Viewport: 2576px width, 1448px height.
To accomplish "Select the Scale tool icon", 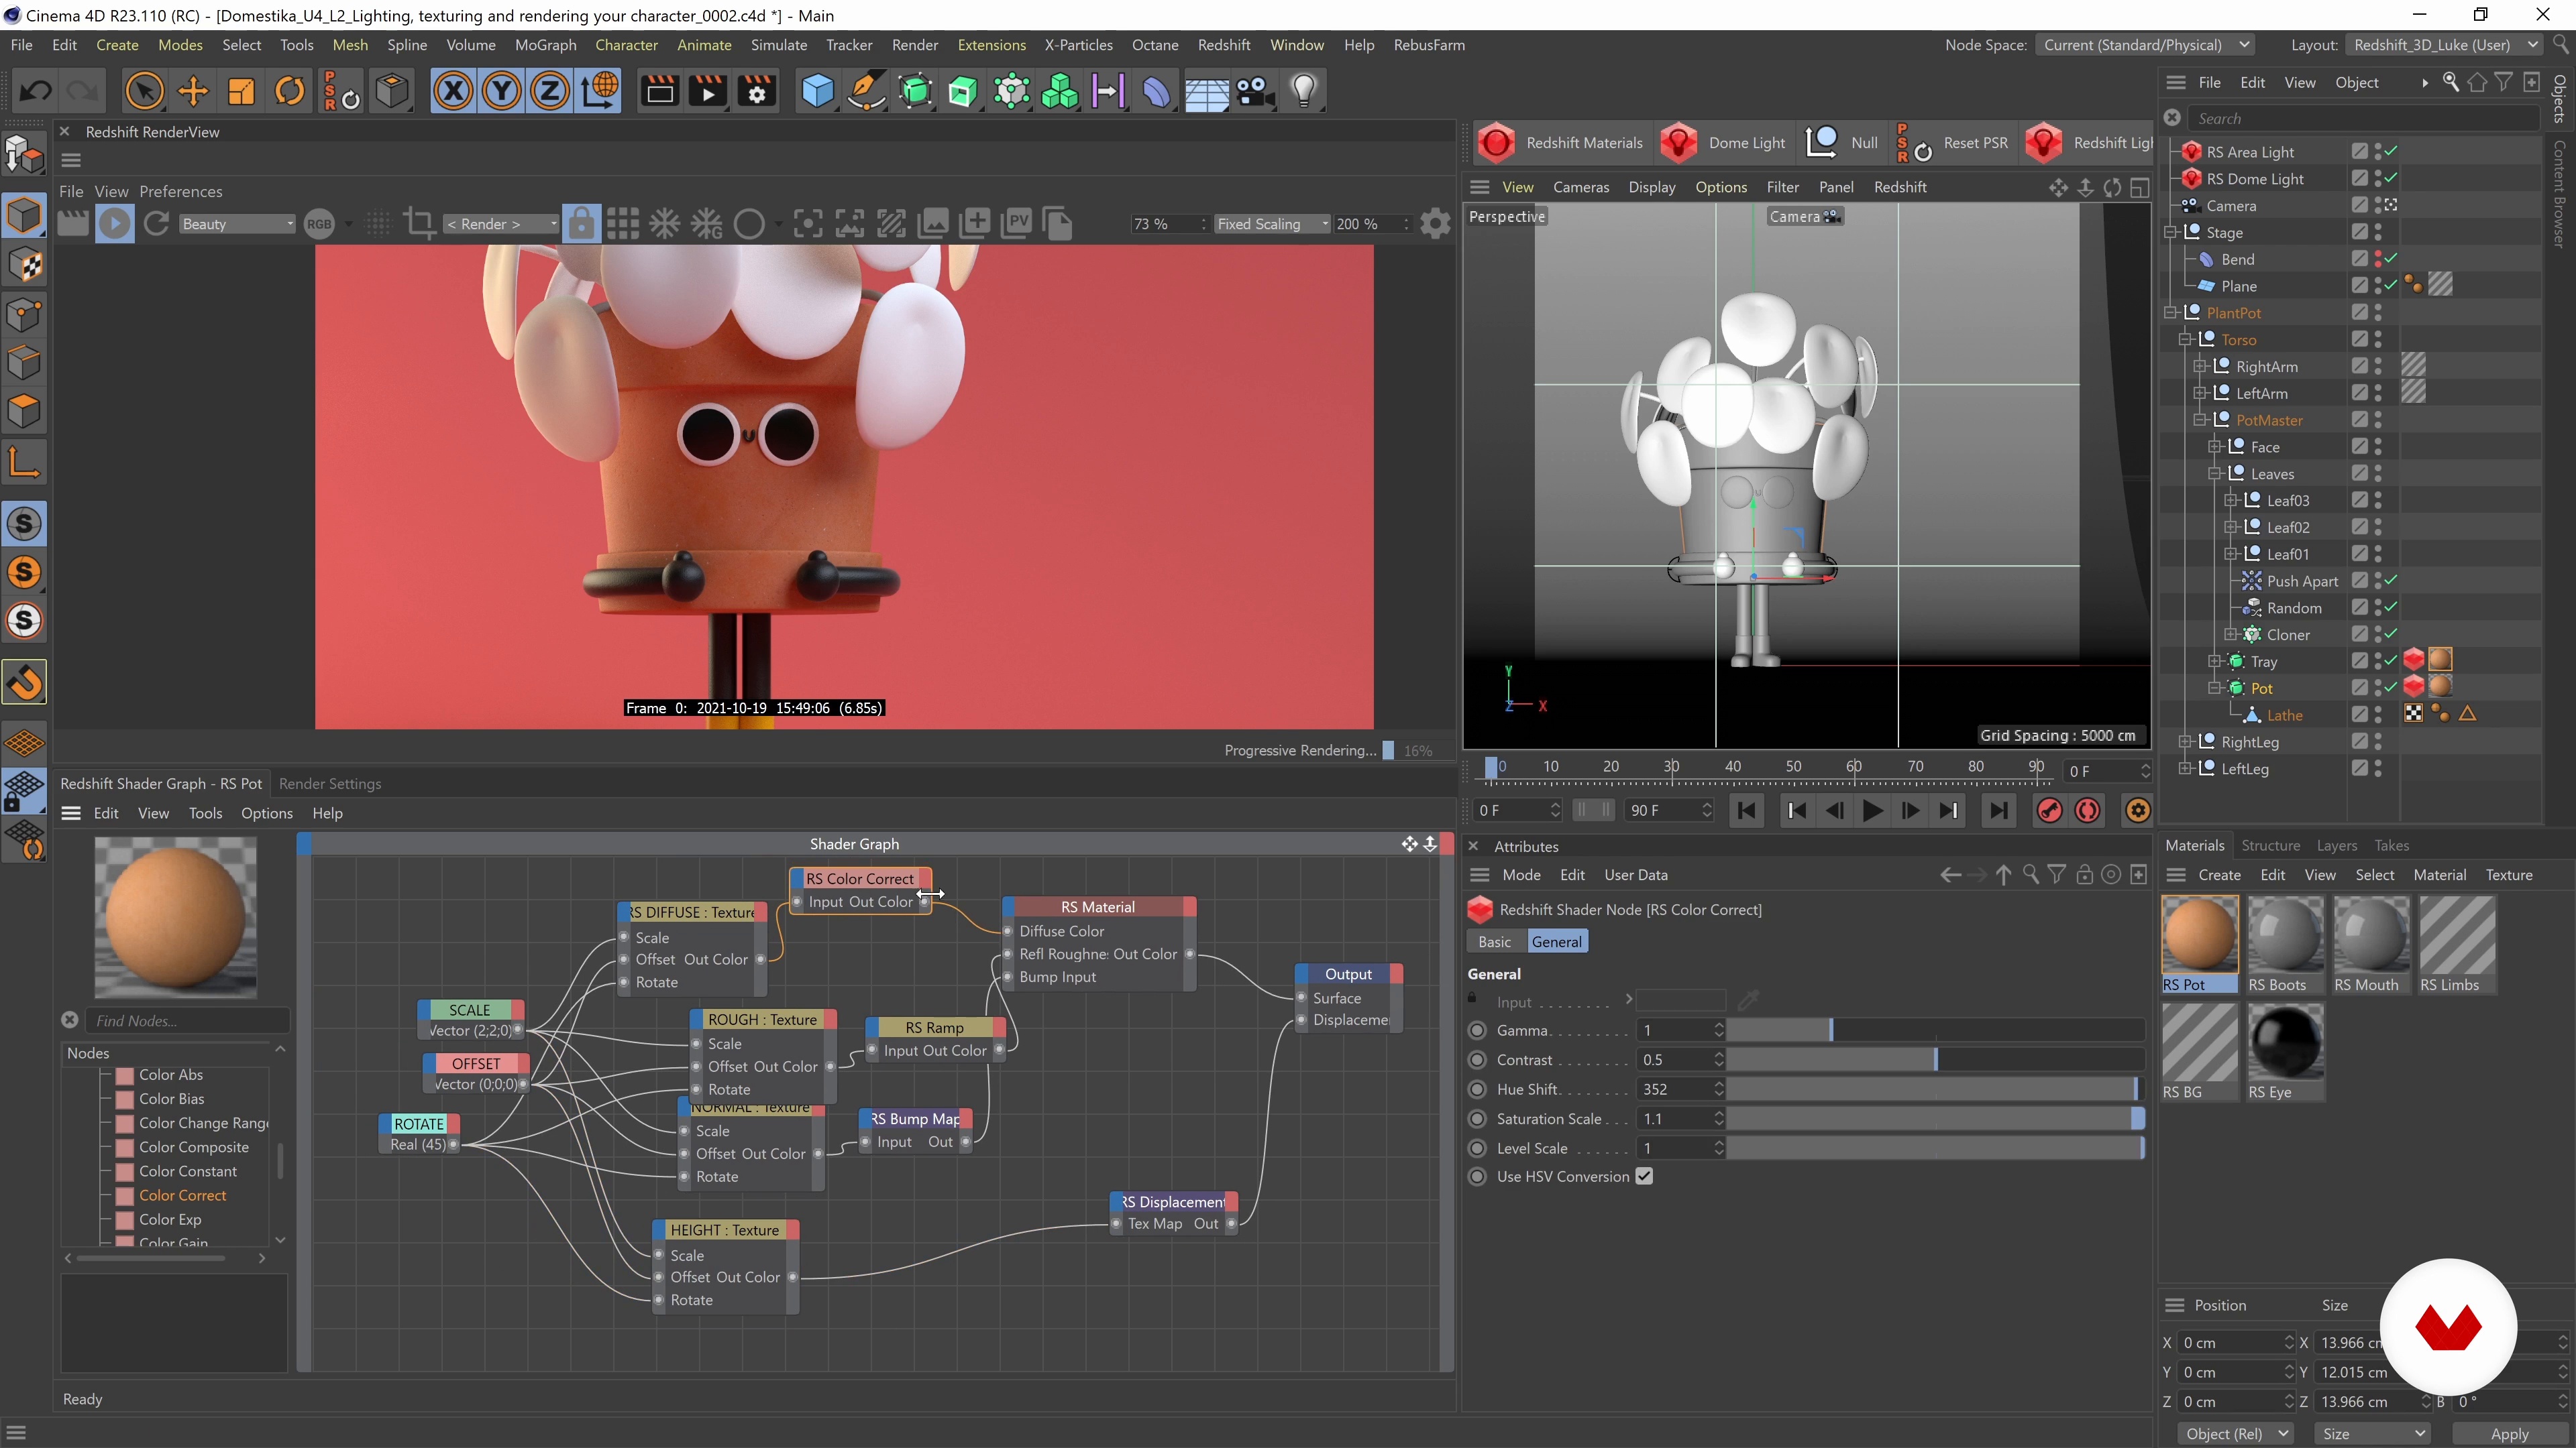I will tap(241, 91).
